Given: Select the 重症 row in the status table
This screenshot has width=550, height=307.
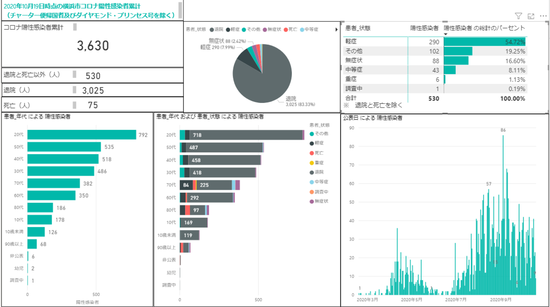Looking at the screenshot, I should (435, 79).
